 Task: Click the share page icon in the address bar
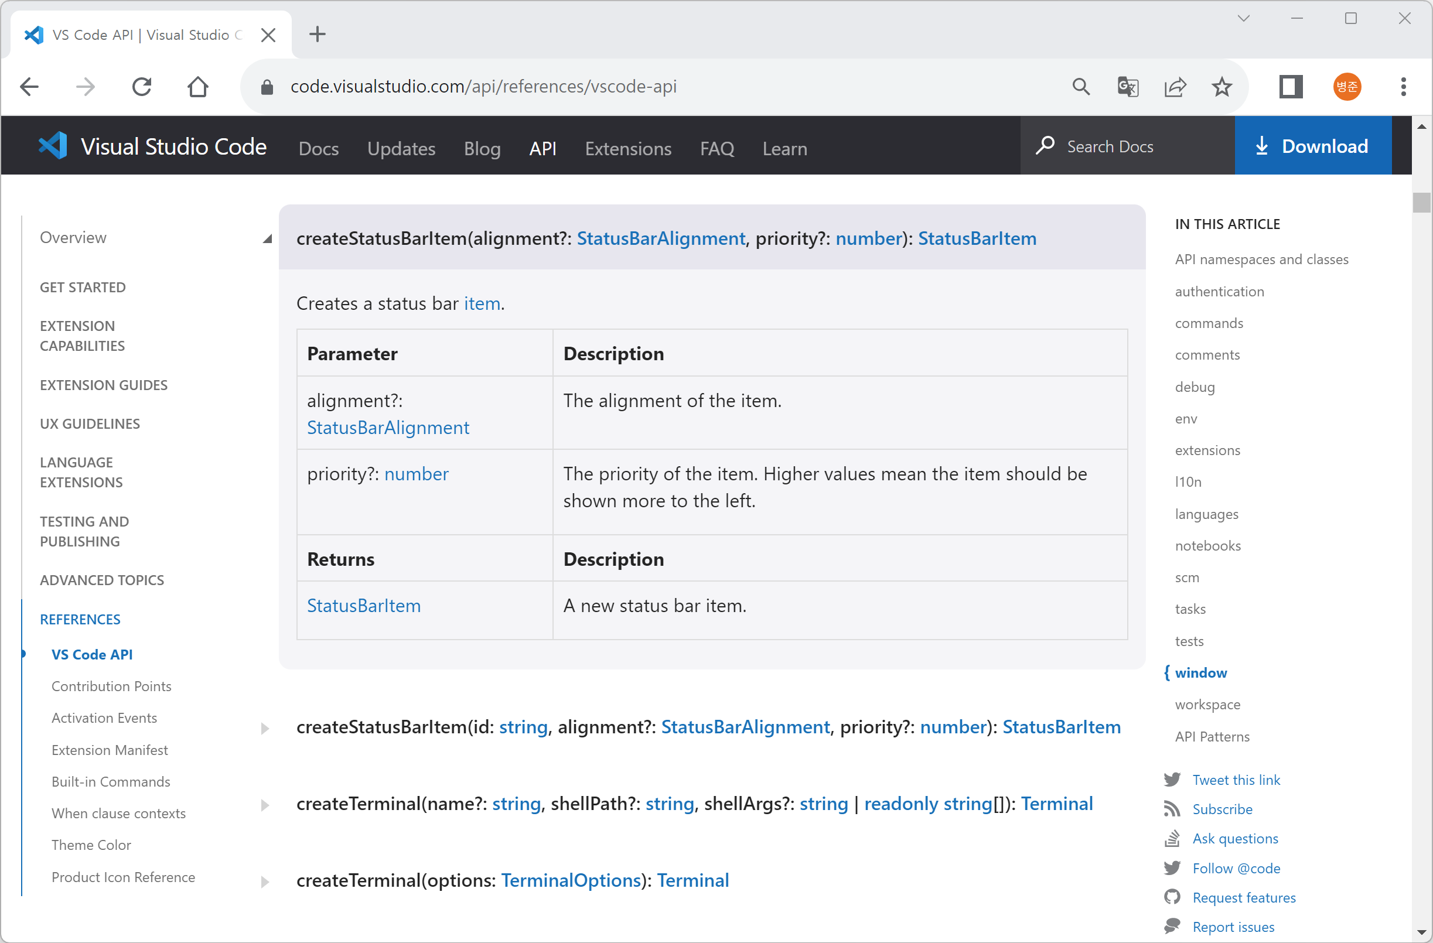[1175, 87]
